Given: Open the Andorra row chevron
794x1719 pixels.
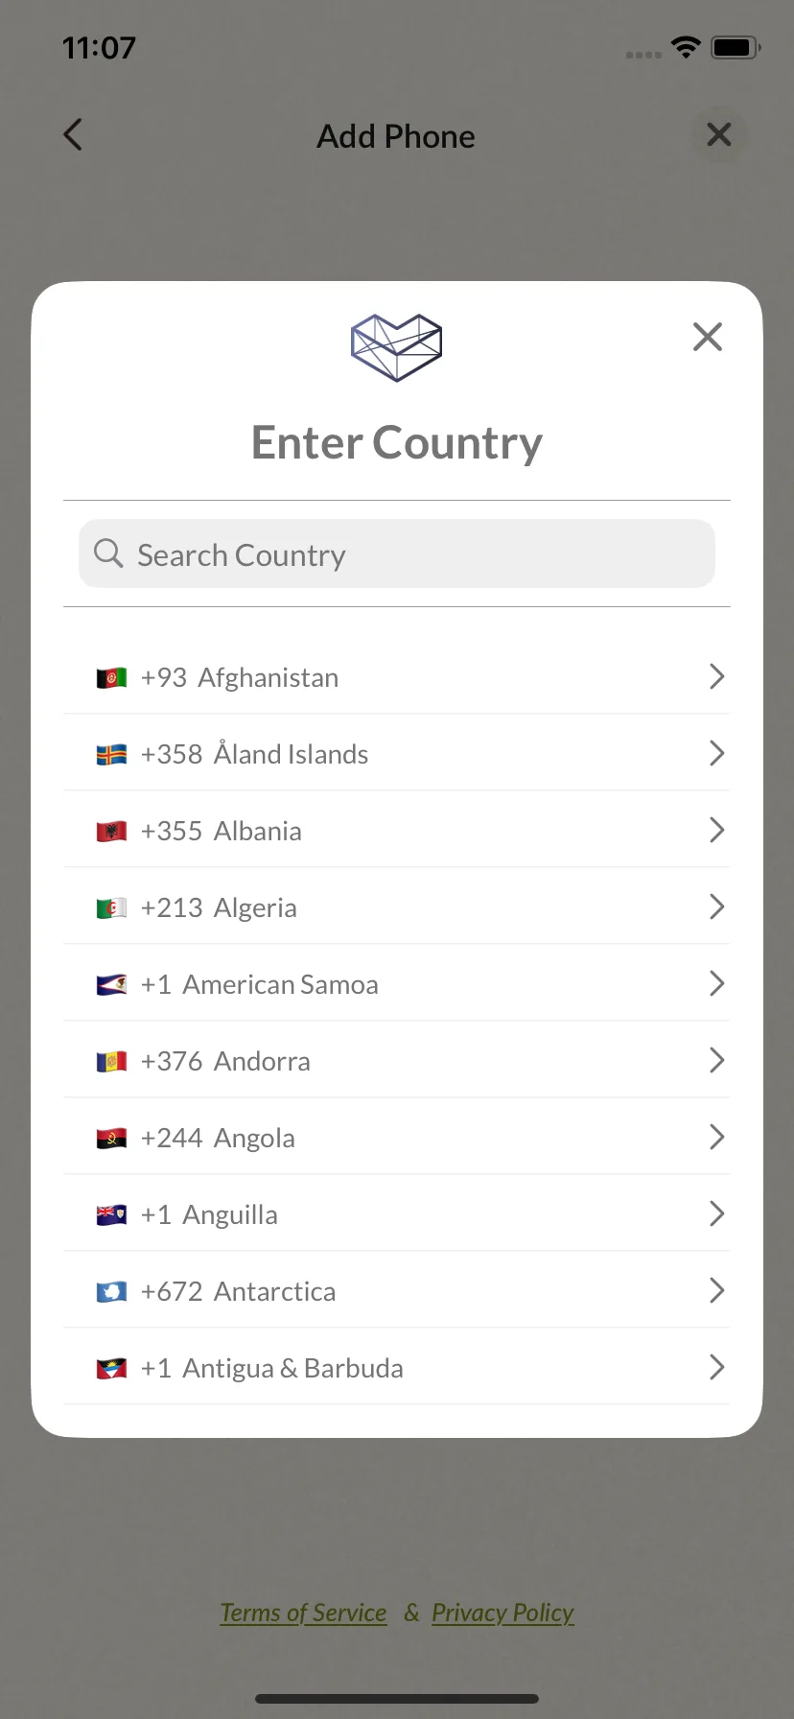Looking at the screenshot, I should (716, 1060).
